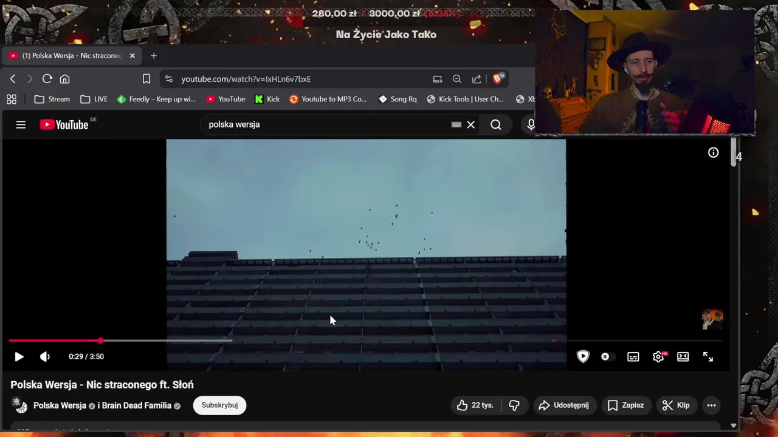Dislike the video
Image resolution: width=778 pixels, height=437 pixels.
point(514,405)
